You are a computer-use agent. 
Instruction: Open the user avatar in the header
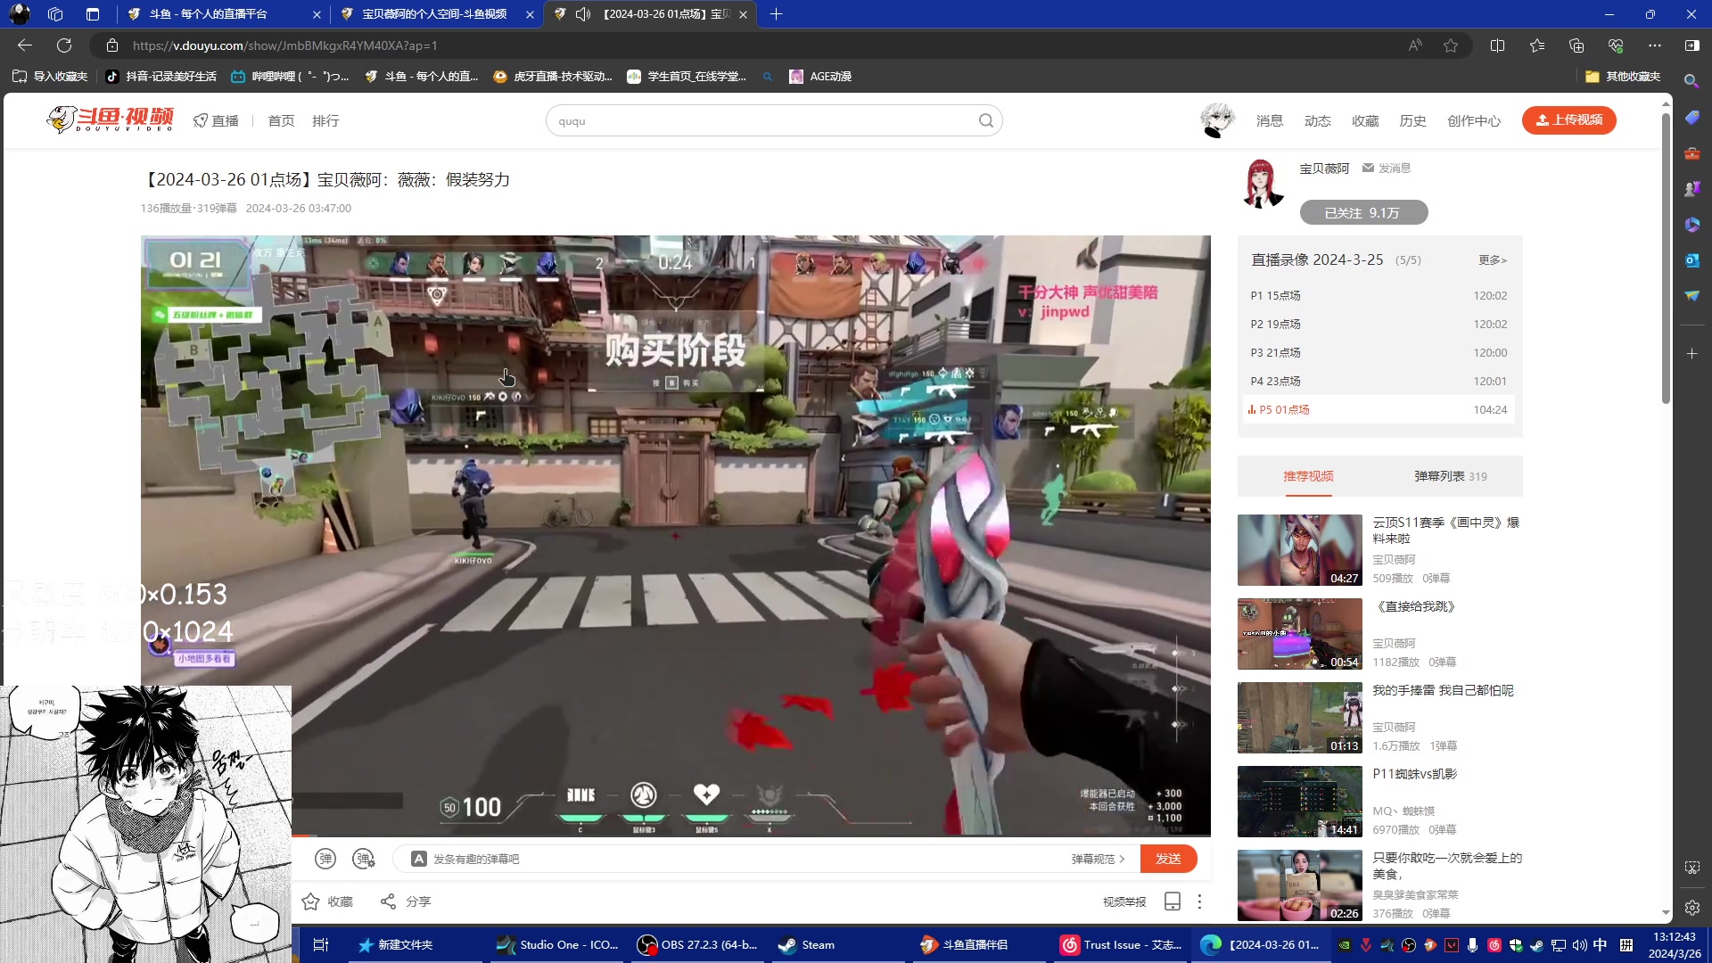point(1216,119)
